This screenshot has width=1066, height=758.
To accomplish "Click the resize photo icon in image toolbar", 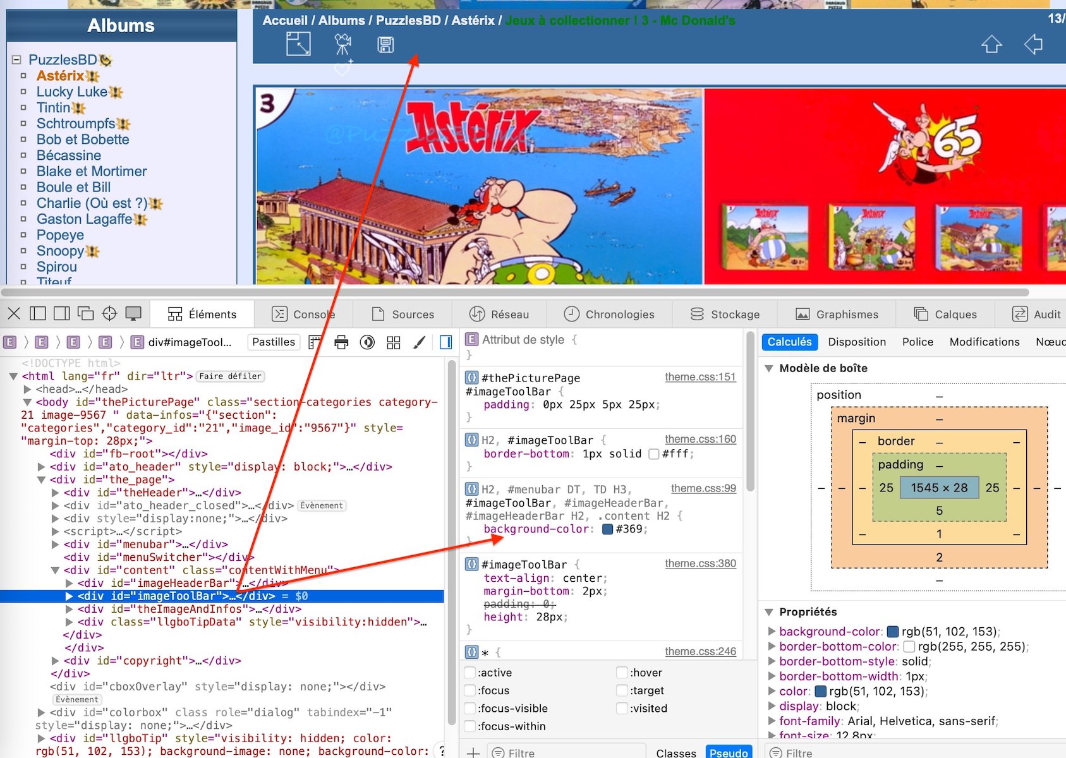I will point(298,44).
